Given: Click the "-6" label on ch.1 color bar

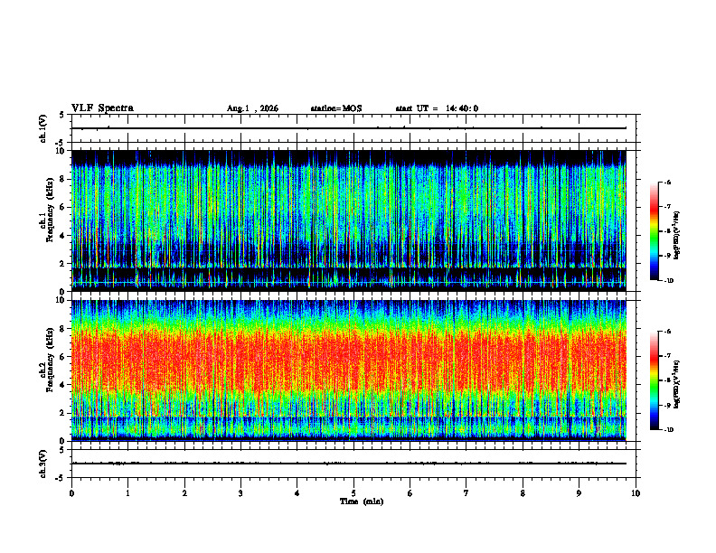Looking at the screenshot, I should (x=667, y=183).
